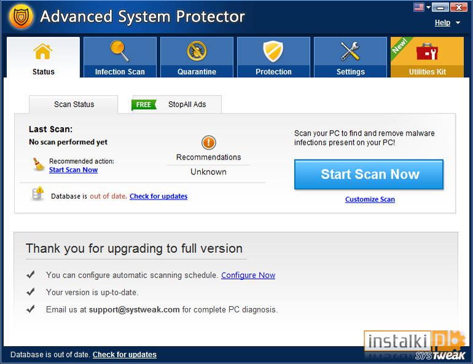Click the 'Unknown' recommendations value
Viewport: 473px width, 364px height.
(x=208, y=172)
